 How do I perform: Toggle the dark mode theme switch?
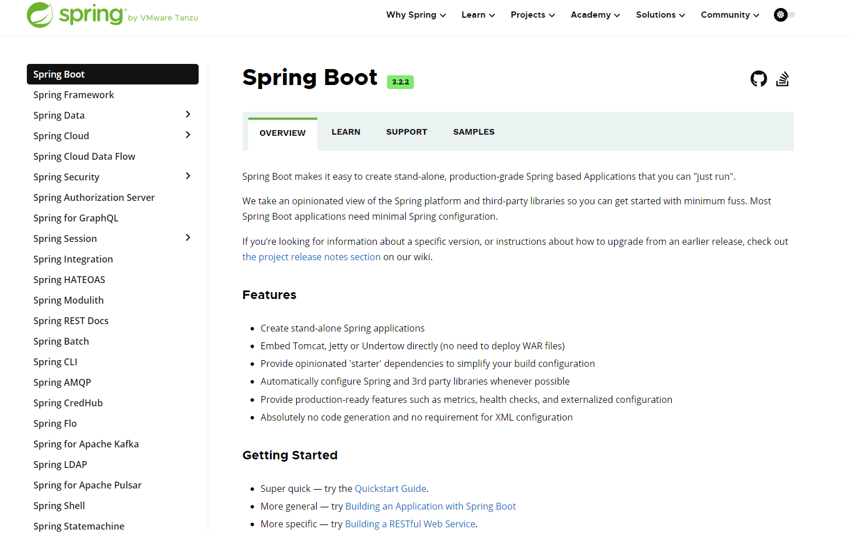(x=784, y=15)
